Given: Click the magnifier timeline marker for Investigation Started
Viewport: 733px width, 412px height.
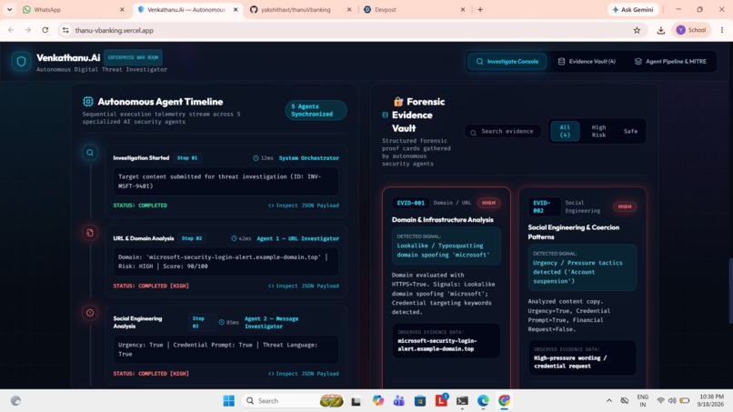Looking at the screenshot, I should coord(90,153).
